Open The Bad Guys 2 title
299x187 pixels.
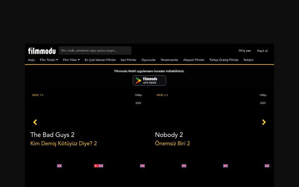click(x=52, y=135)
